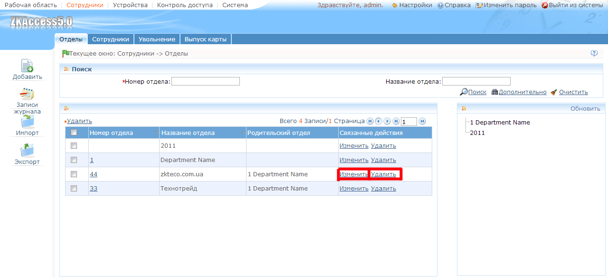Viewport: 608px width, 277px height.
Task: Switch to the Выпуск карты tab
Action: (206, 39)
